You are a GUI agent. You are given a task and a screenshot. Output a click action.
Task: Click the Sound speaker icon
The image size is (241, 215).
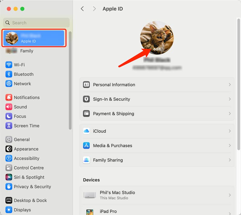click(9, 107)
